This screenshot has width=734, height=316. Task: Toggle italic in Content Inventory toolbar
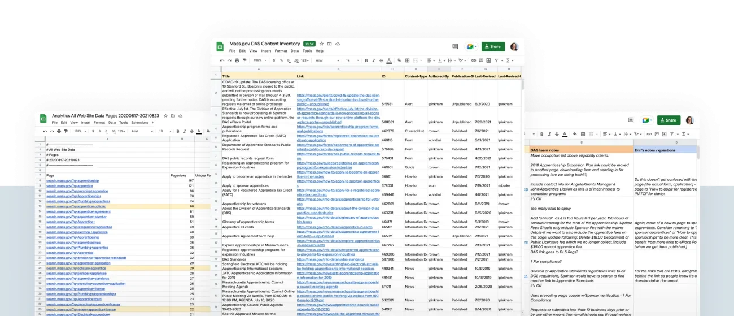(373, 60)
